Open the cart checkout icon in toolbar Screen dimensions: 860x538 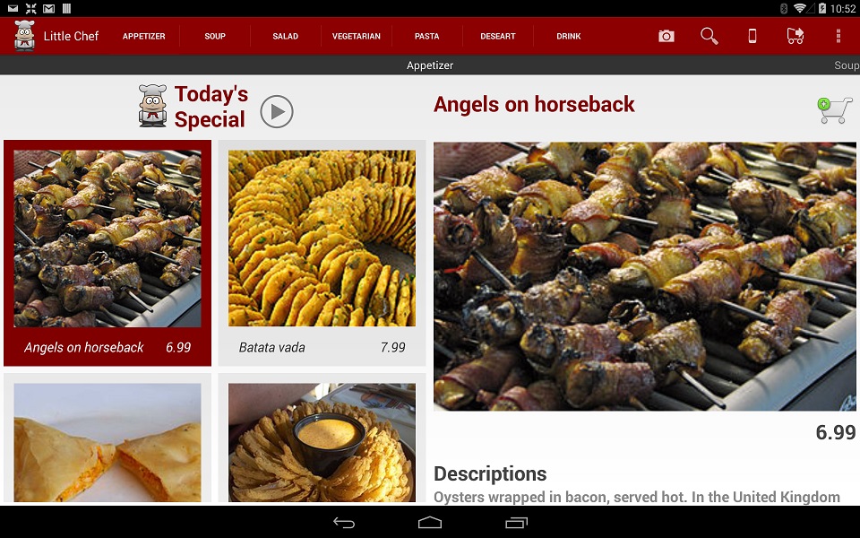[x=795, y=36]
